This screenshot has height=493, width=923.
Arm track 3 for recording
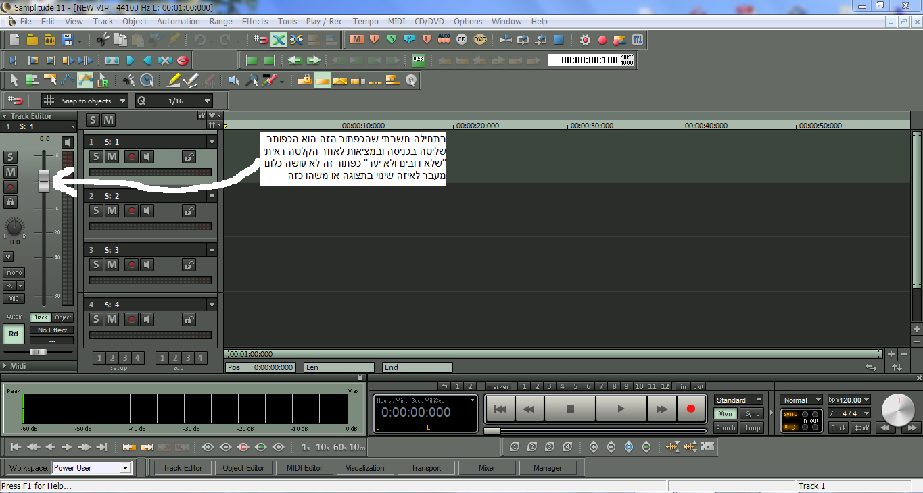pos(131,265)
